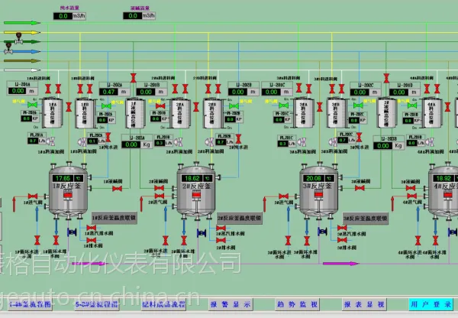Image resolution: width=458 pixels, height=318 pixels.
Task: Toggle the 2#进气阀 valve
Action: [x=159, y=196]
